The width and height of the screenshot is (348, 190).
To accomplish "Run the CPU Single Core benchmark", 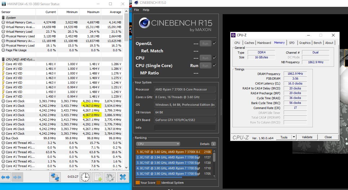I will pyautogui.click(x=205, y=65).
